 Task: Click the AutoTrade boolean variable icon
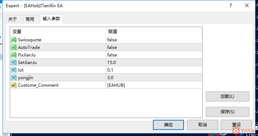coord(14,47)
